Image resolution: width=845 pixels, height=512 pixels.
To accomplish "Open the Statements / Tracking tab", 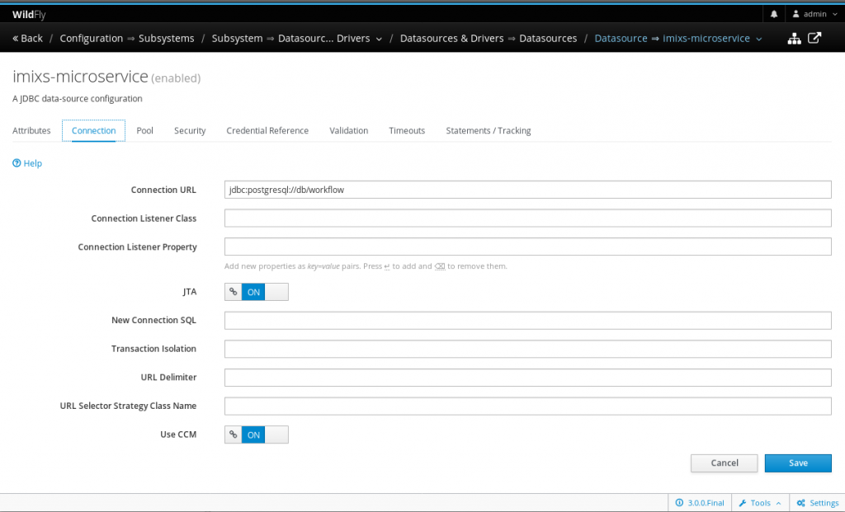I will point(488,130).
